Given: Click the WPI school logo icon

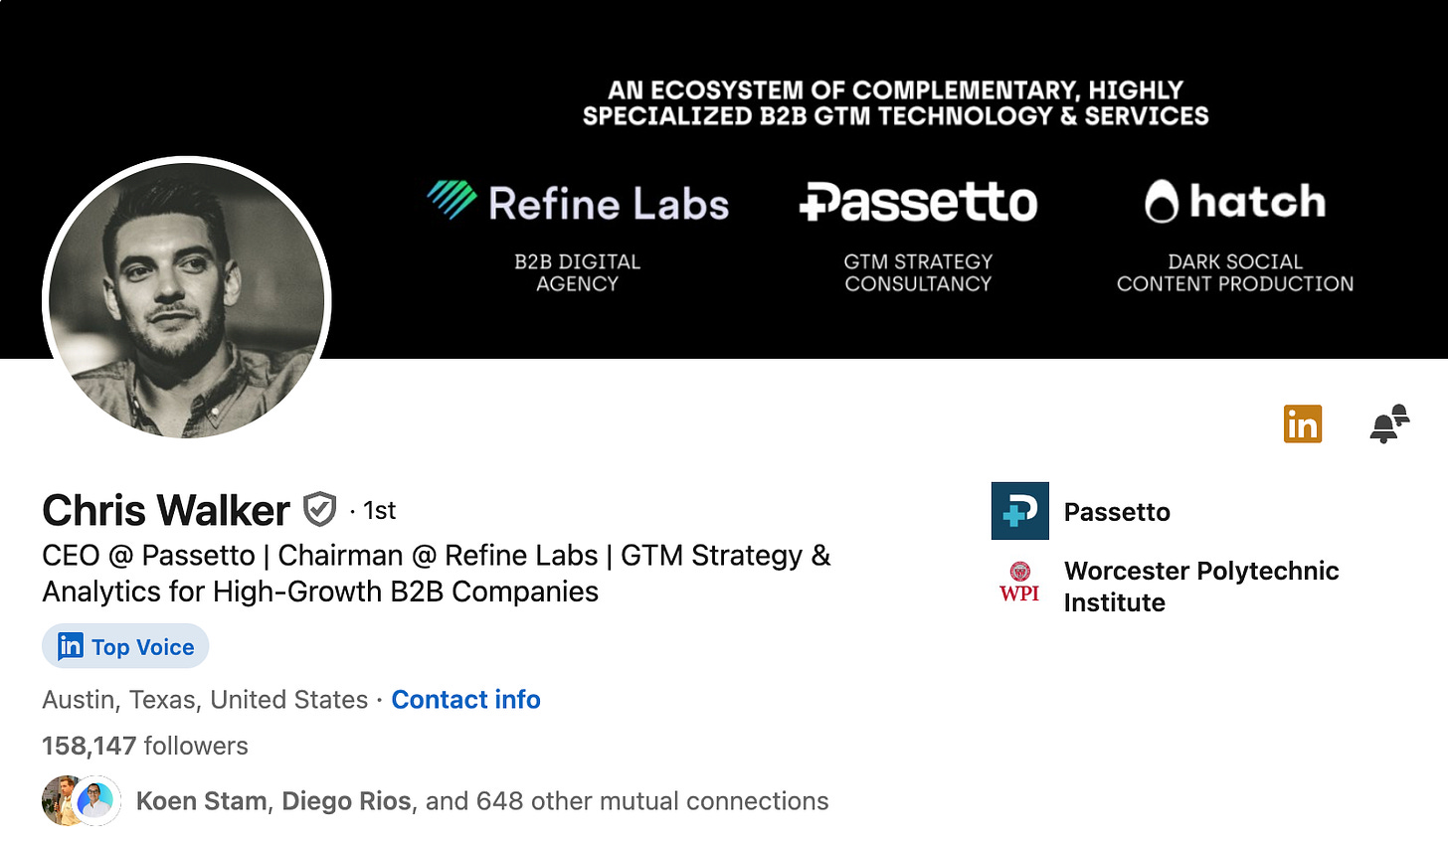Looking at the screenshot, I should pyautogui.click(x=1020, y=584).
